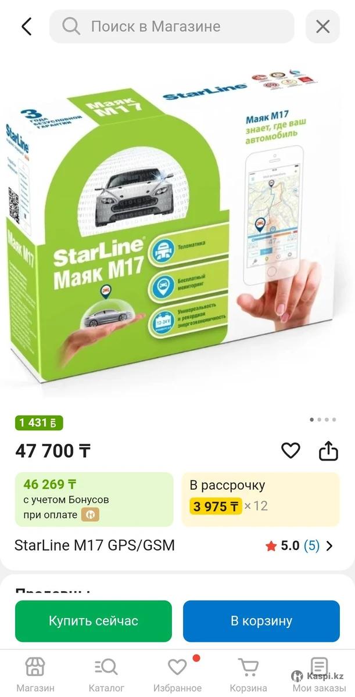Image resolution: width=355 pixels, height=697 pixels.
Task: Expand reviews with the chevron arrow
Action: pos(330,546)
